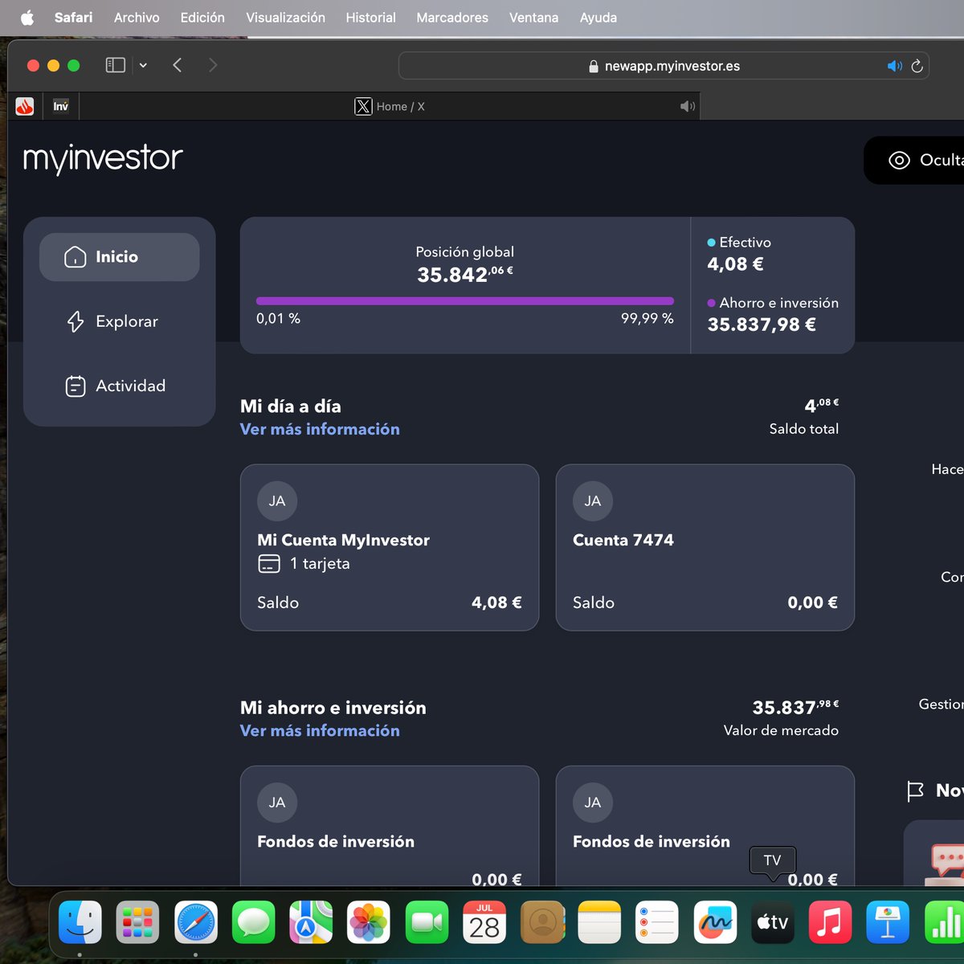964x964 pixels.
Task: Open Music from the Dock
Action: click(830, 922)
